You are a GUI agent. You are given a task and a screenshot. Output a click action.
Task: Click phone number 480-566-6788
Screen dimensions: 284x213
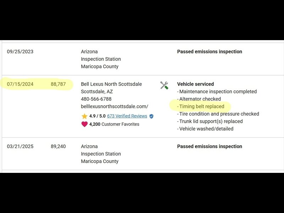click(96, 99)
